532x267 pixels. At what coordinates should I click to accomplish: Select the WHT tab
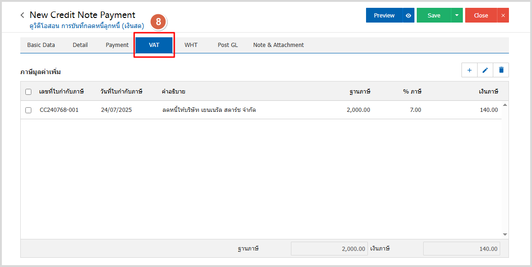191,45
